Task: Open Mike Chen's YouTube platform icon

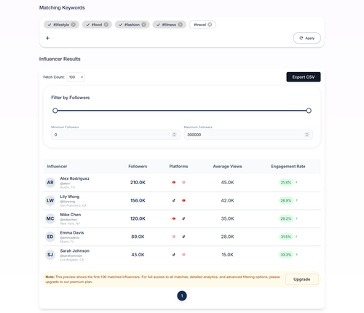Action: [174, 218]
